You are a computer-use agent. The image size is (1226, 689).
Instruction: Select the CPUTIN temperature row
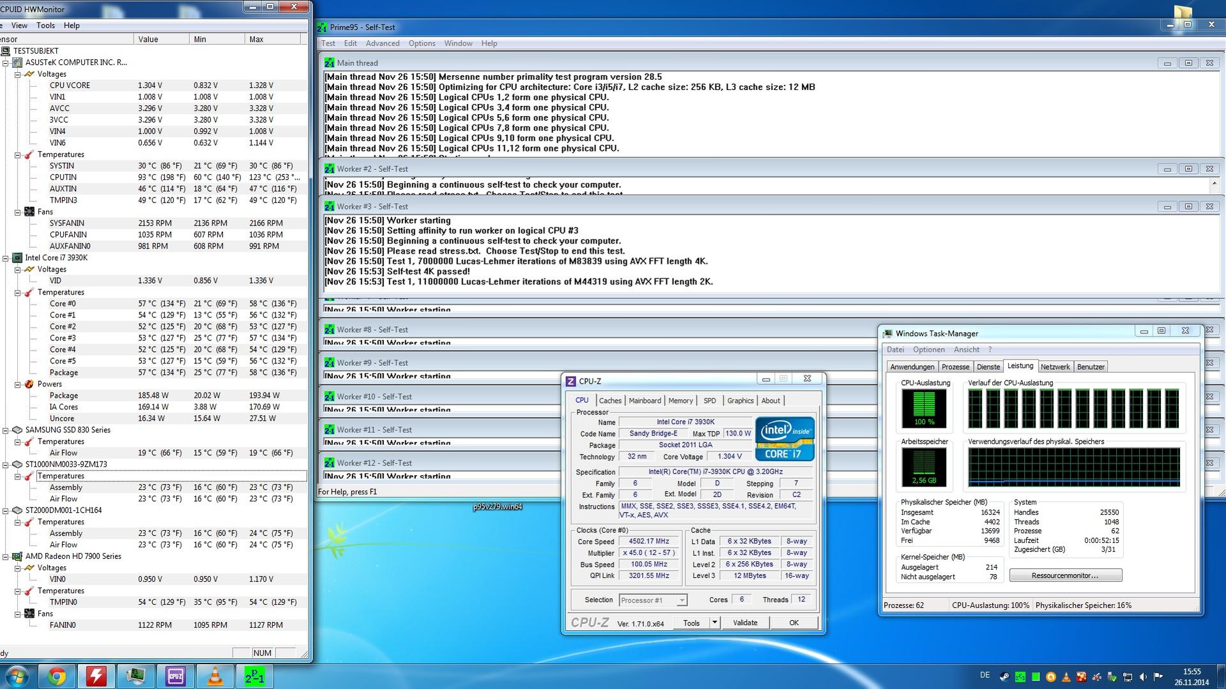(x=63, y=177)
